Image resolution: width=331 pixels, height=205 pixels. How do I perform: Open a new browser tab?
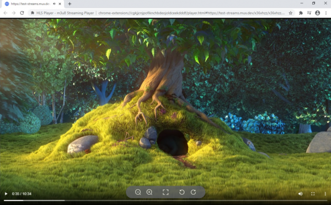(x=70, y=4)
